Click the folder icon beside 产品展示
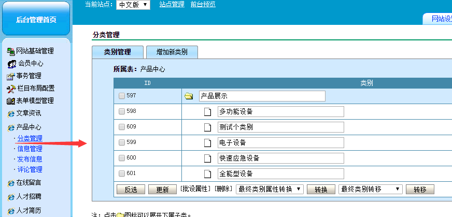 pyautogui.click(x=189, y=96)
